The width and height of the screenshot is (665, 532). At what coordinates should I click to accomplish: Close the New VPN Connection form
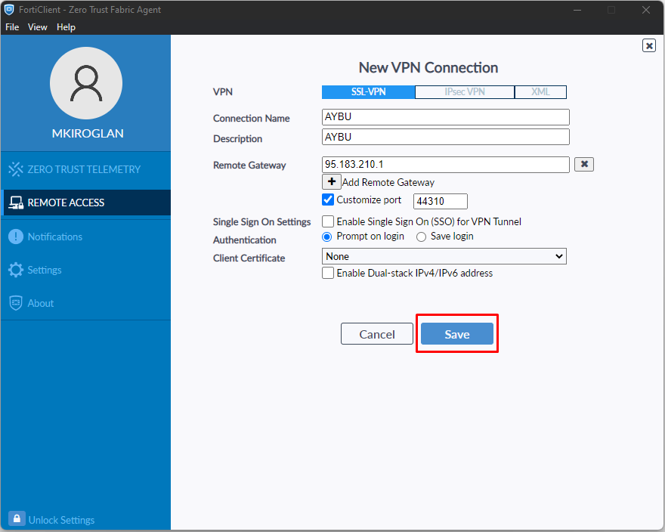click(x=648, y=45)
